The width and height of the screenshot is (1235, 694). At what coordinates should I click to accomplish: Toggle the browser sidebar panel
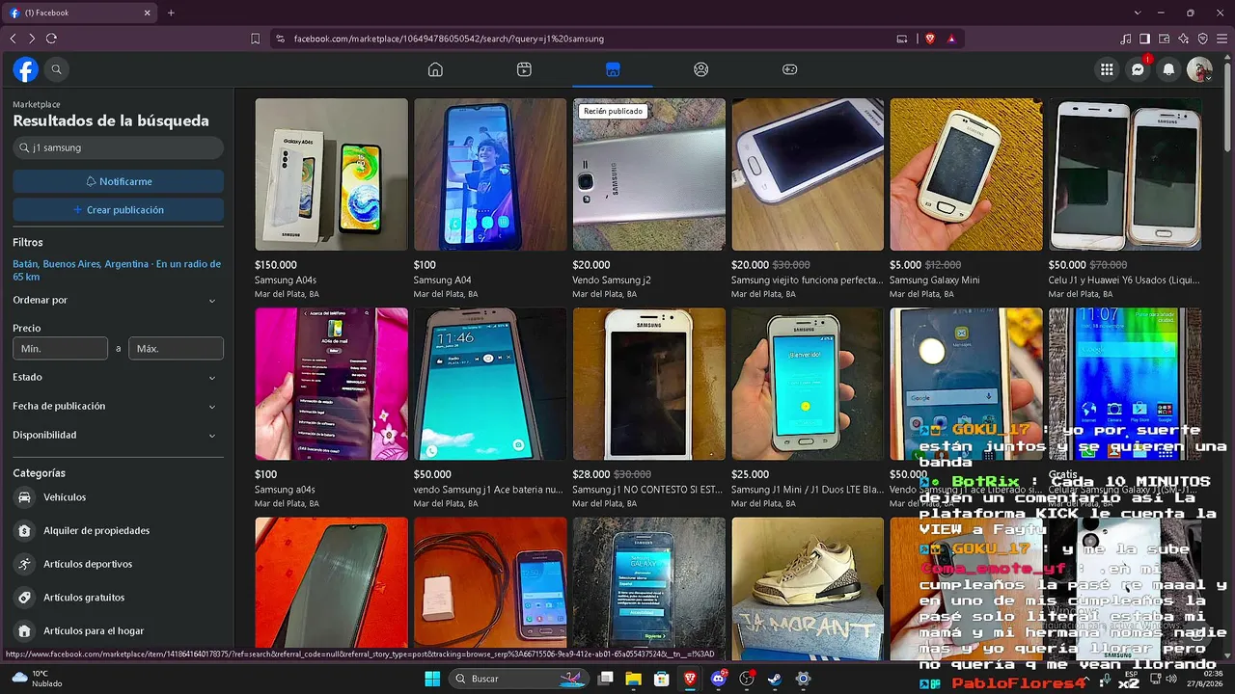pos(1145,39)
